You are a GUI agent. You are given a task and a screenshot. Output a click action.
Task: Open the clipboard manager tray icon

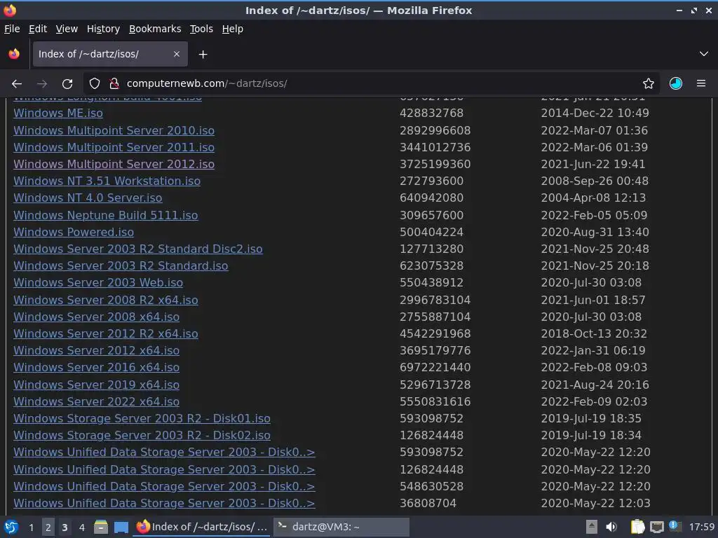pos(637,527)
